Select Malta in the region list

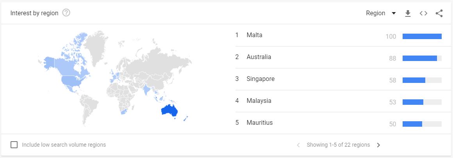click(255, 35)
